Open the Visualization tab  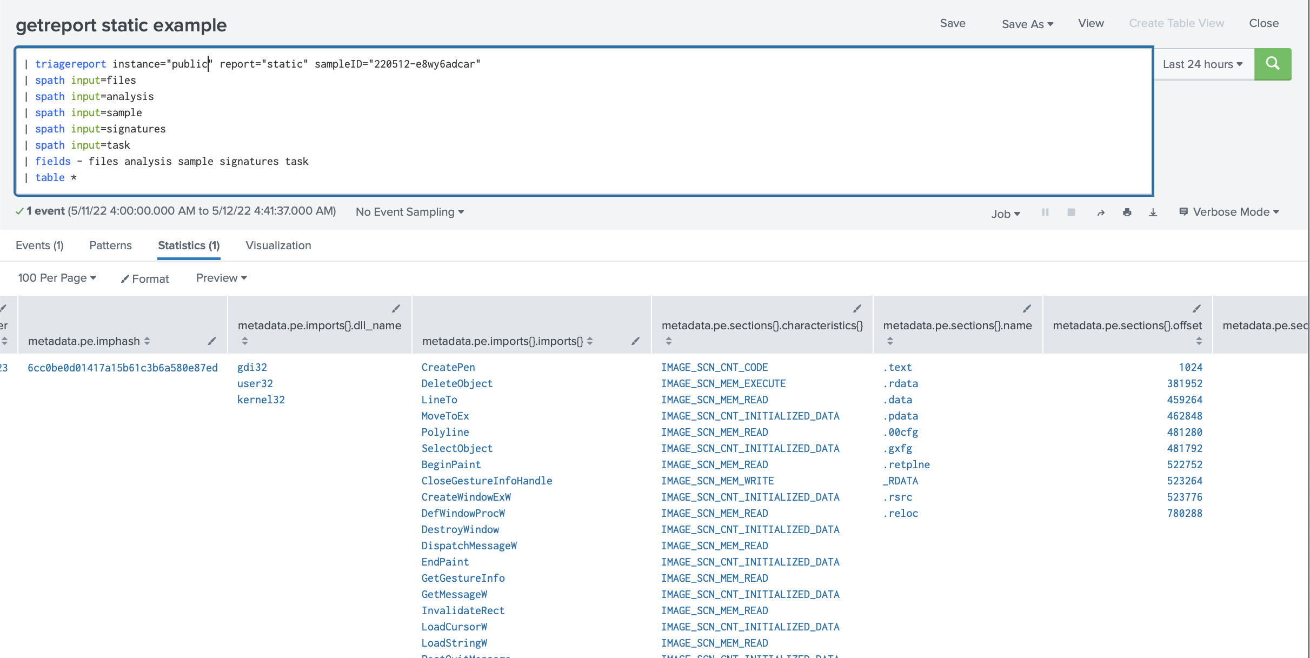tap(278, 245)
